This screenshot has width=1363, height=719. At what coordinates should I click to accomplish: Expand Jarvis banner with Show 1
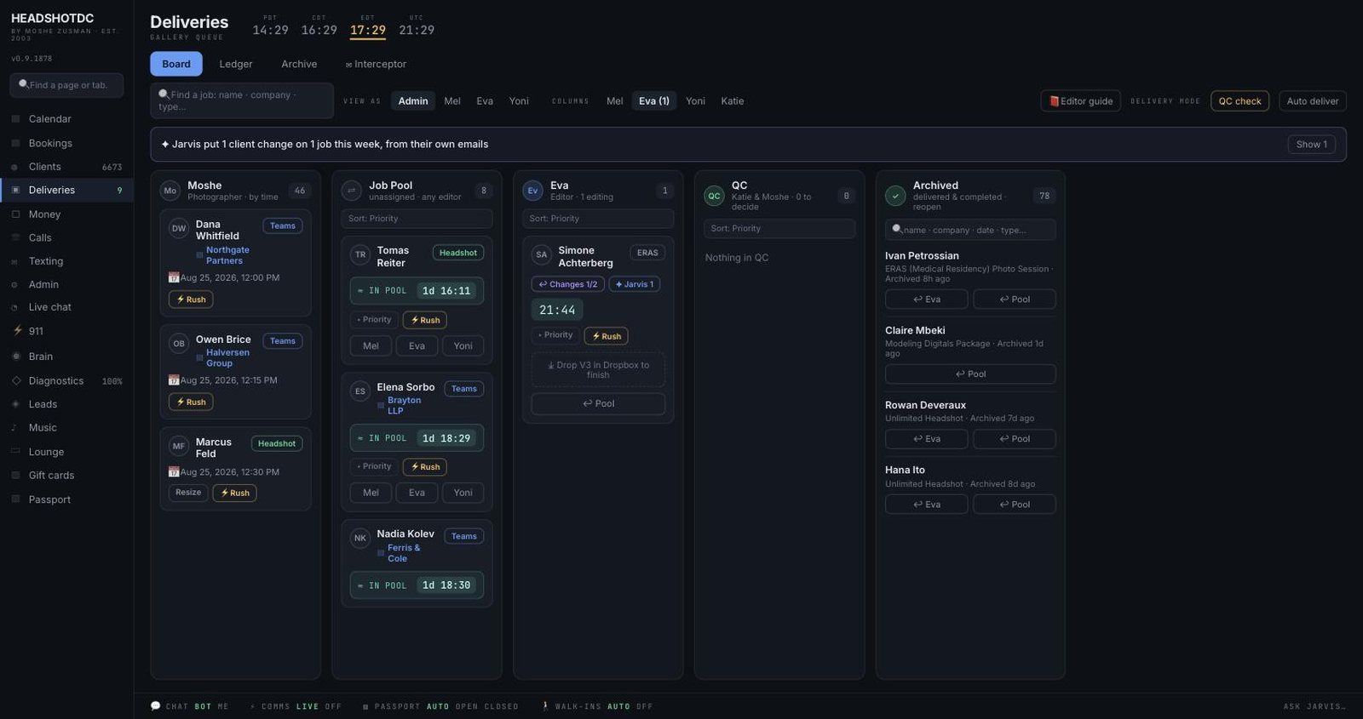tap(1312, 145)
